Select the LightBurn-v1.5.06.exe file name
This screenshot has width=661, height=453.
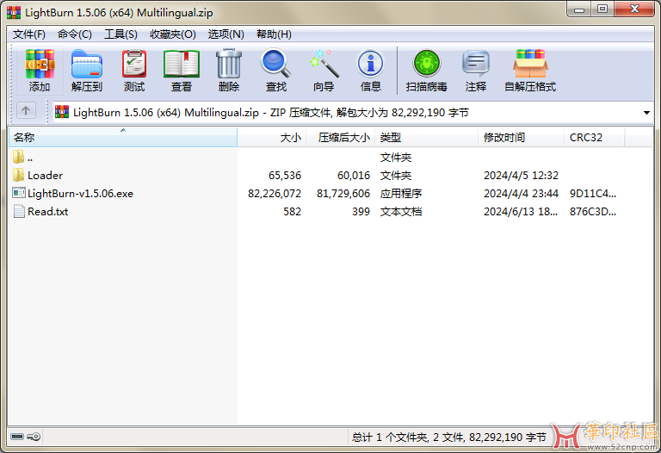click(x=81, y=194)
